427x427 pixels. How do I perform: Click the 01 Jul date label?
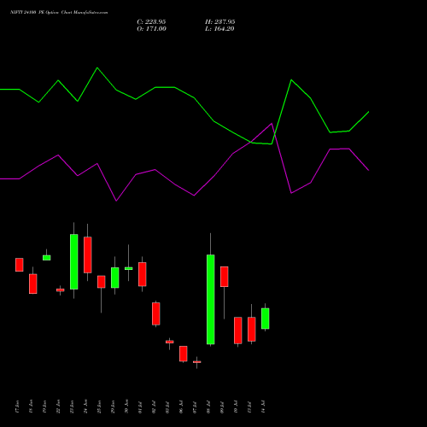[x=140, y=407]
